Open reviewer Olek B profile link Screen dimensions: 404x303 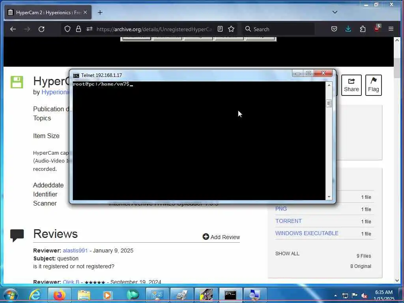click(71, 282)
